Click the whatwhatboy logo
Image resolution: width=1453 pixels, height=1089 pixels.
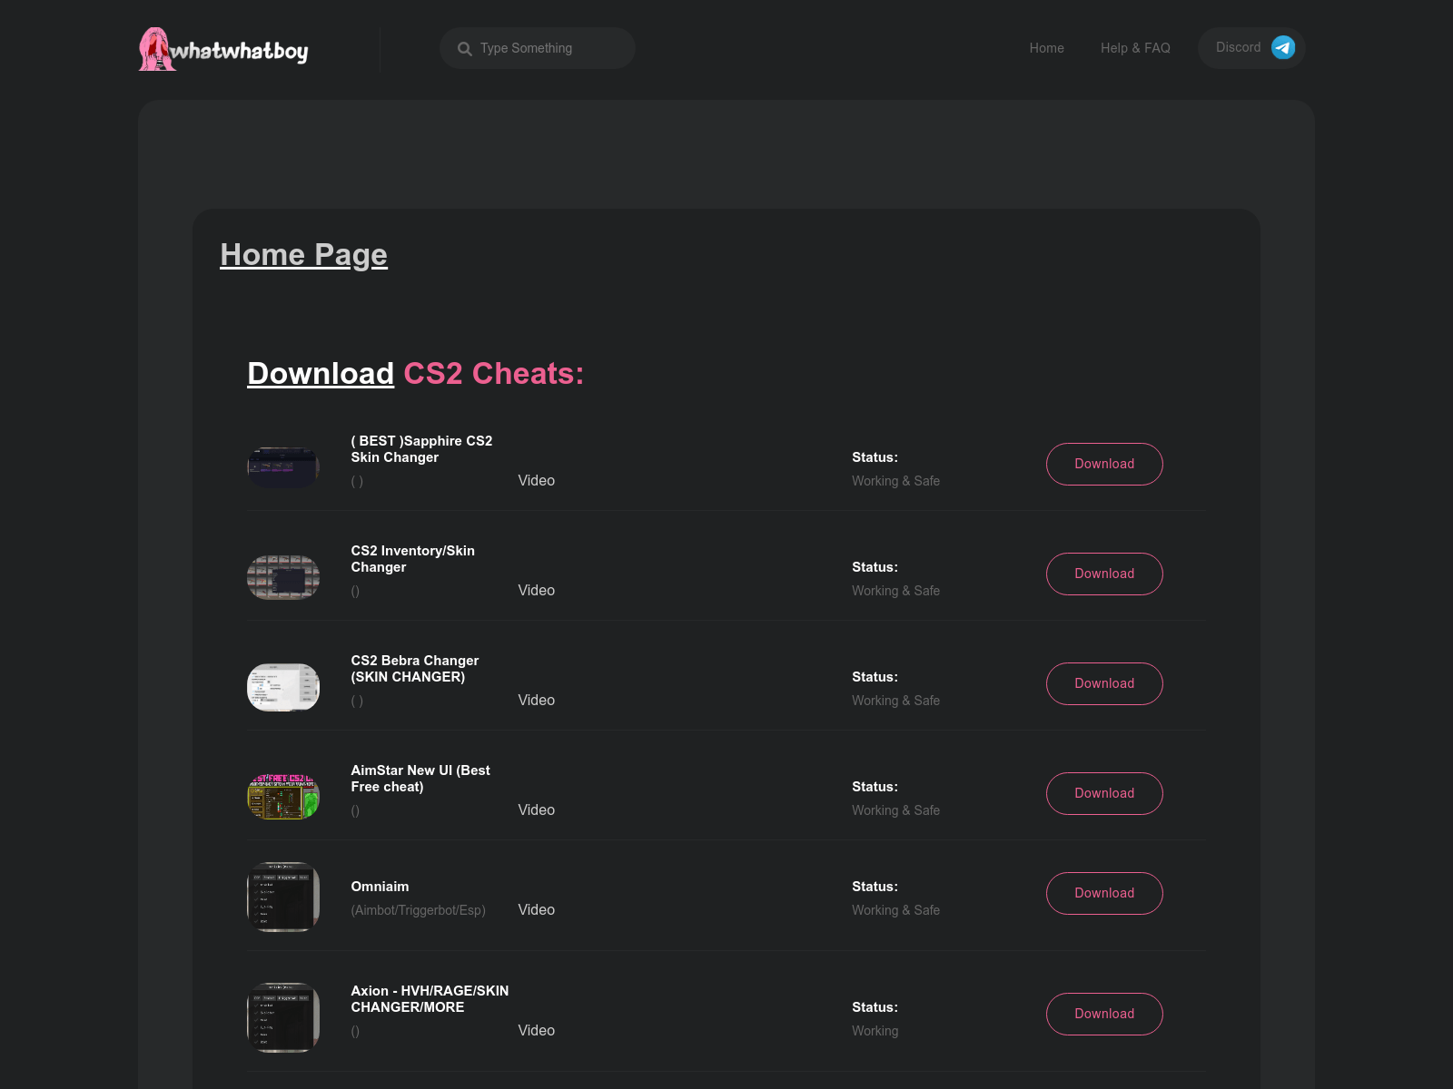(x=223, y=49)
